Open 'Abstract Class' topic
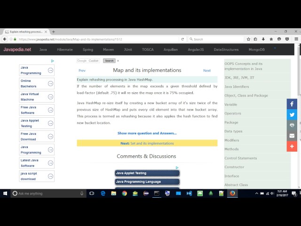301x226 pixels. pyautogui.click(x=236, y=185)
